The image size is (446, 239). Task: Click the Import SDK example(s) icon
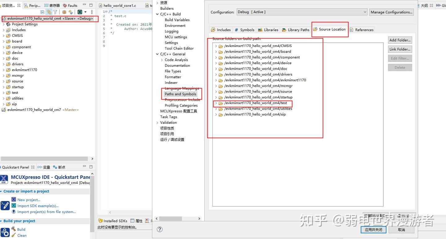14,206
